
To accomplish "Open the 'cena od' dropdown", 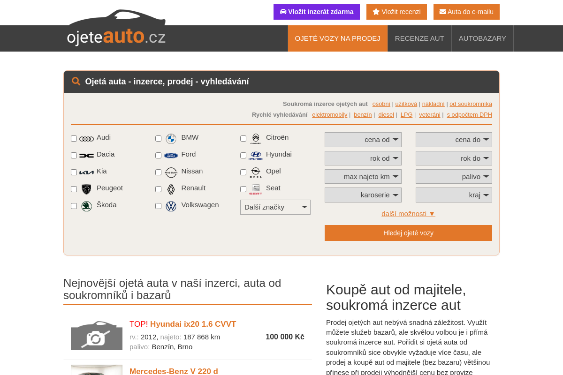I will [x=363, y=140].
